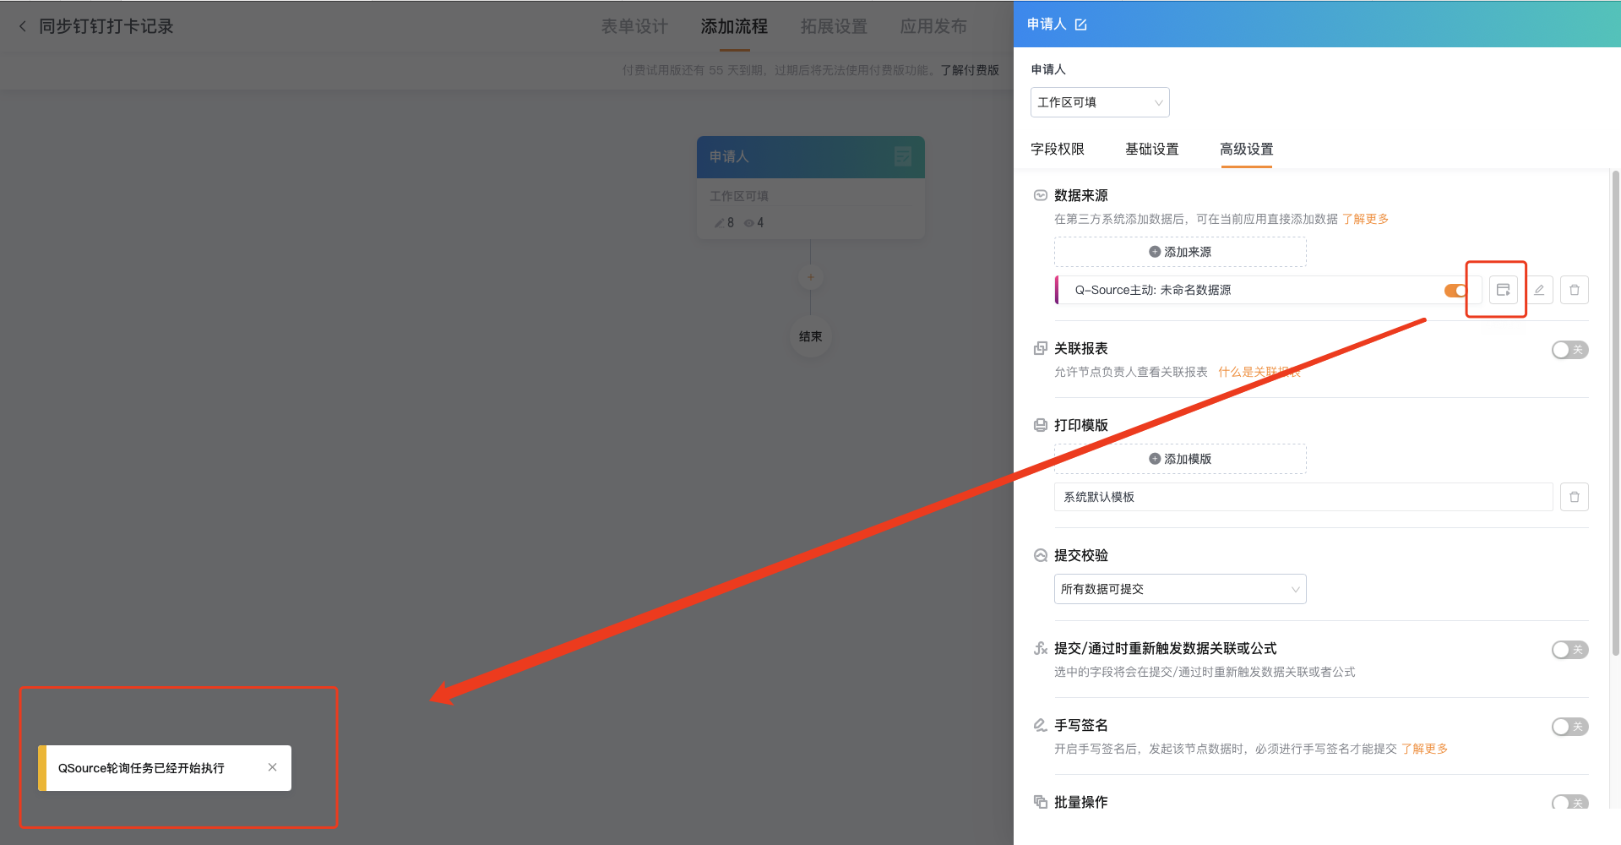Click the 数据来源 section icon

1041,195
